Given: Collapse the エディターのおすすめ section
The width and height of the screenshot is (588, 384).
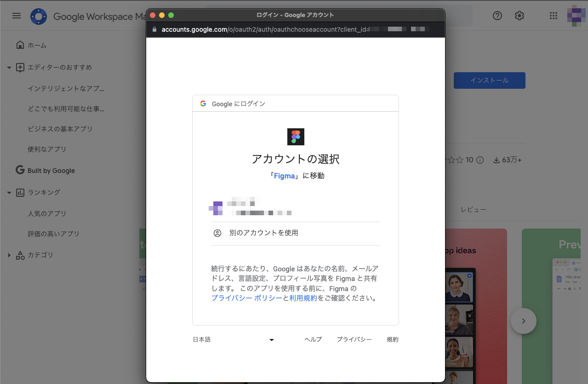Looking at the screenshot, I should pyautogui.click(x=9, y=67).
